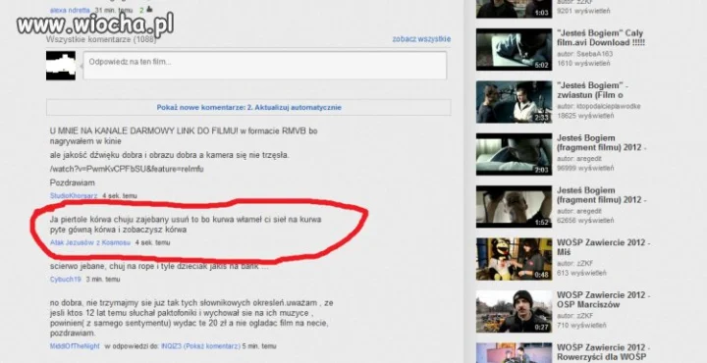The width and height of the screenshot is (707, 363).
Task: Open Cybuch19's profile link
Action: (x=66, y=280)
